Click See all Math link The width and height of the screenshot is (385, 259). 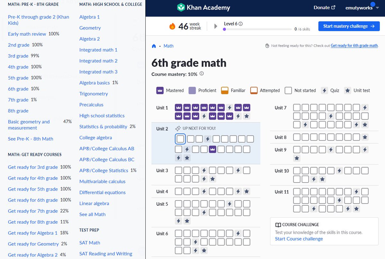click(92, 214)
